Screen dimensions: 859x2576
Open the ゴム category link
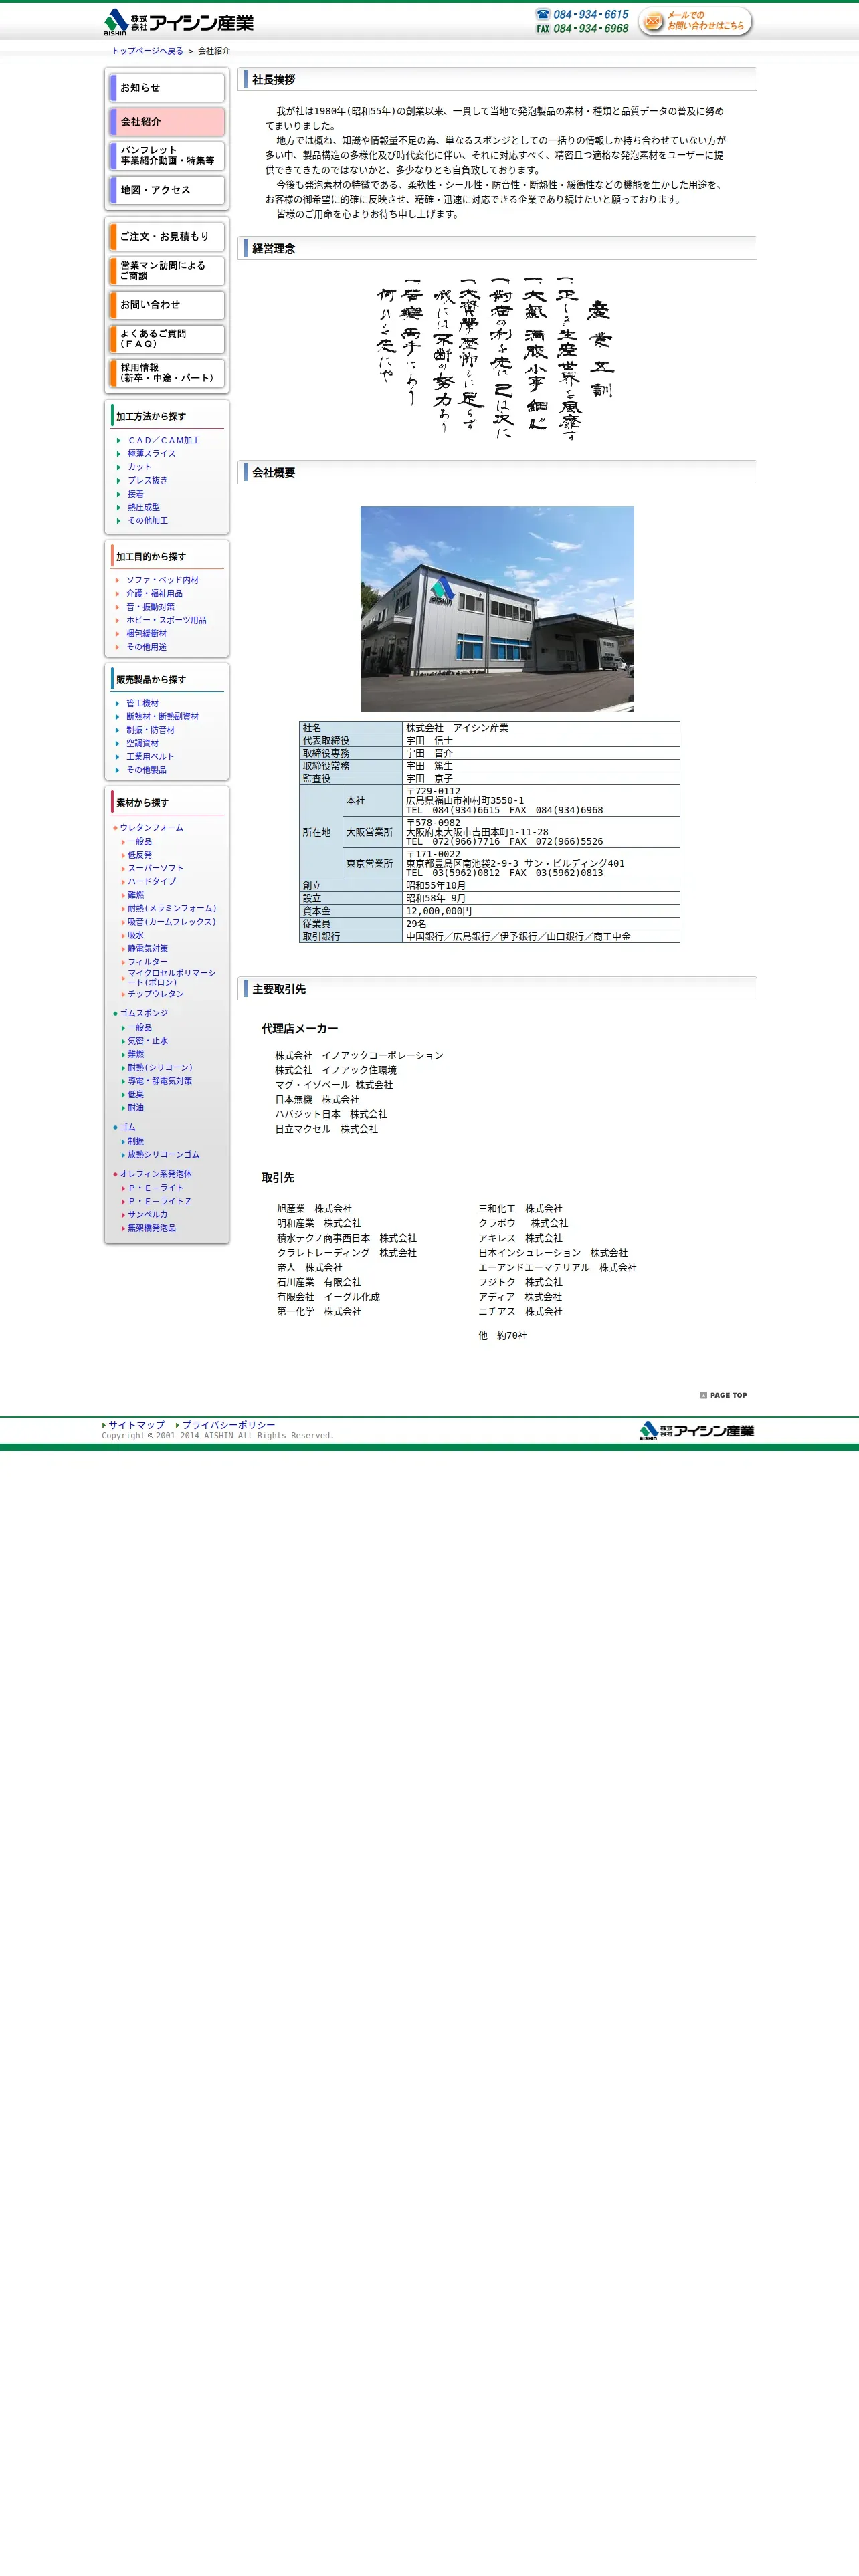coord(127,1128)
